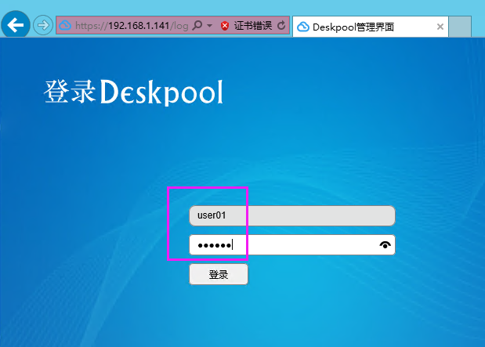Viewport: 485px width, 347px height.
Task: Click the 登录 login button
Action: click(219, 274)
